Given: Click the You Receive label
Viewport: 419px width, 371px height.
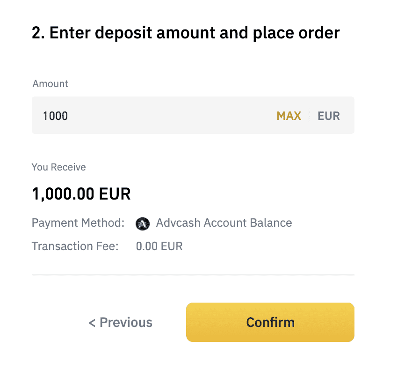Looking at the screenshot, I should (58, 167).
